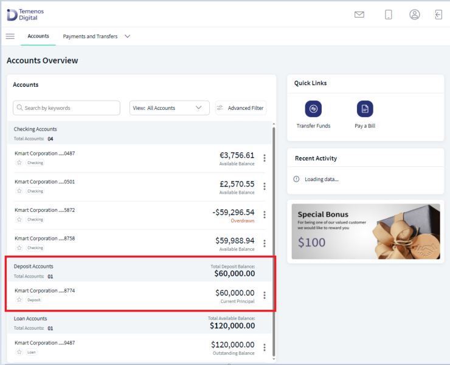
Task: Click the Pay a Bill label
Action: [x=365, y=126]
